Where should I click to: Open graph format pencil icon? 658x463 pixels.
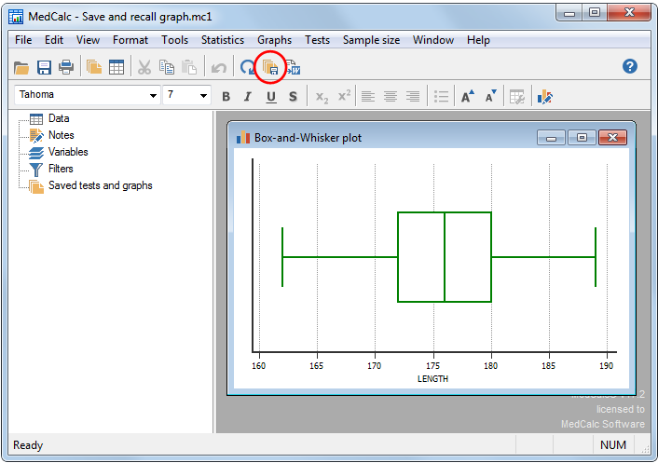click(544, 97)
